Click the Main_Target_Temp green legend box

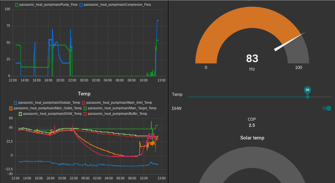[85, 108]
